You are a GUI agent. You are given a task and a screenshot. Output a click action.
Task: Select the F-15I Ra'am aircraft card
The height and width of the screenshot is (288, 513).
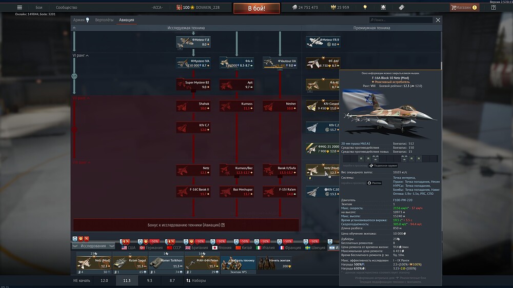[280, 192]
